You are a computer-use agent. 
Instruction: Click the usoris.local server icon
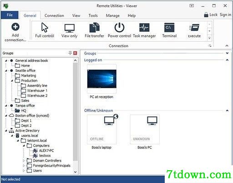pyautogui.click(x=18, y=136)
